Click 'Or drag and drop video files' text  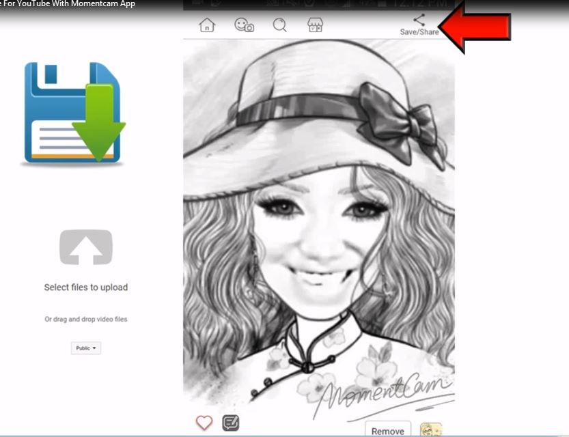86,319
